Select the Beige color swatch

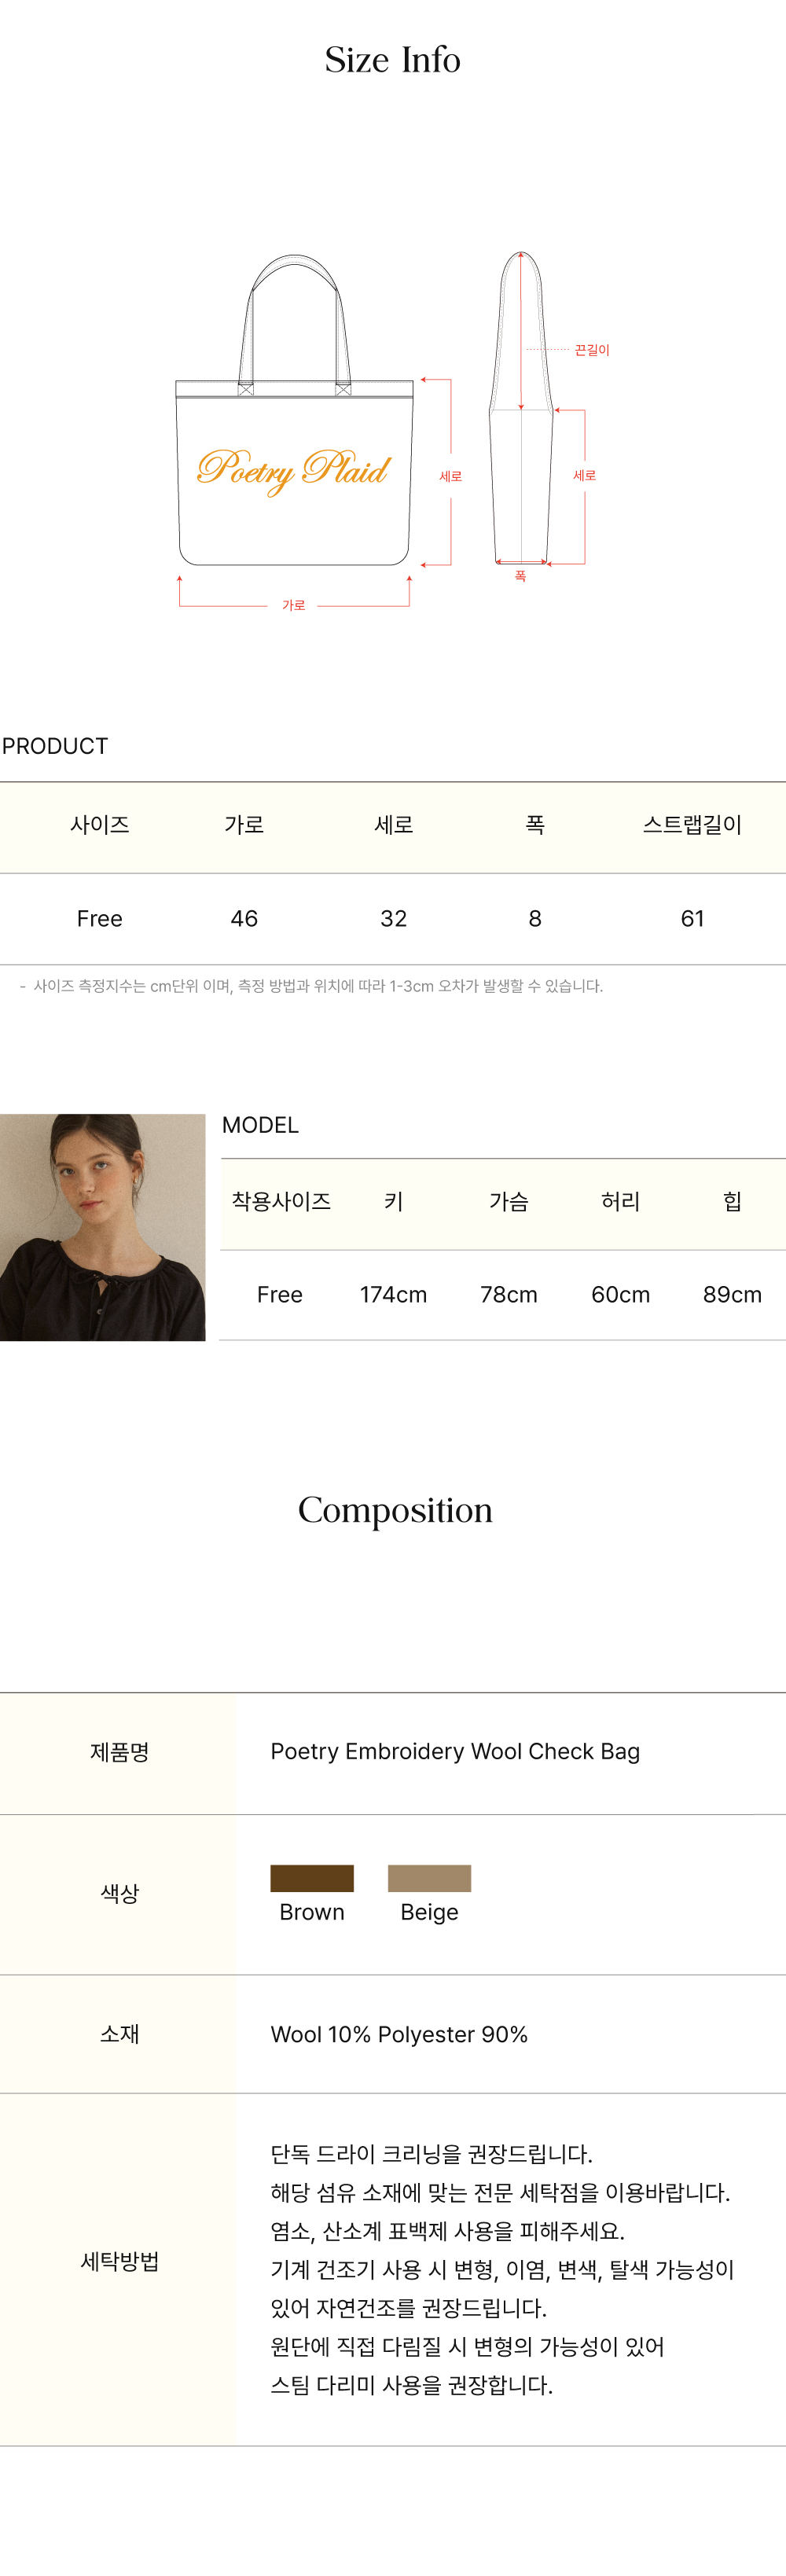click(429, 1878)
